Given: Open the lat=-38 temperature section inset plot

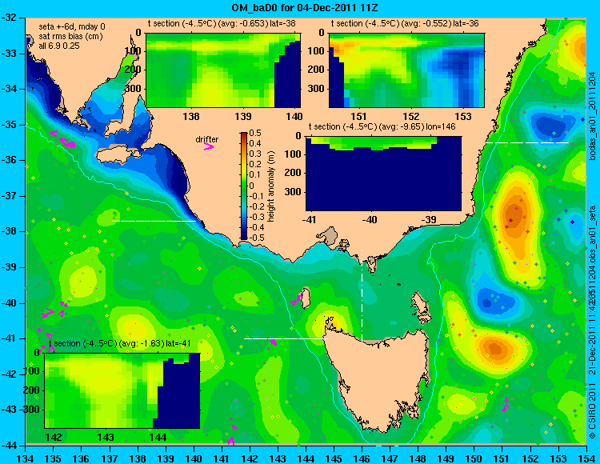Looking at the screenshot, I should click(223, 70).
